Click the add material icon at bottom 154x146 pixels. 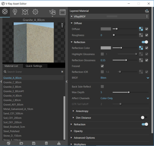(x=9, y=143)
